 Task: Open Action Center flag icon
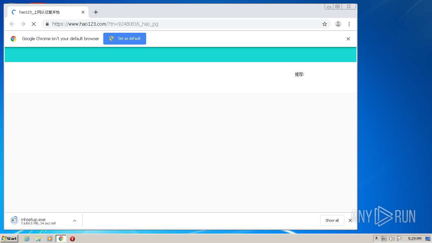pos(400,239)
